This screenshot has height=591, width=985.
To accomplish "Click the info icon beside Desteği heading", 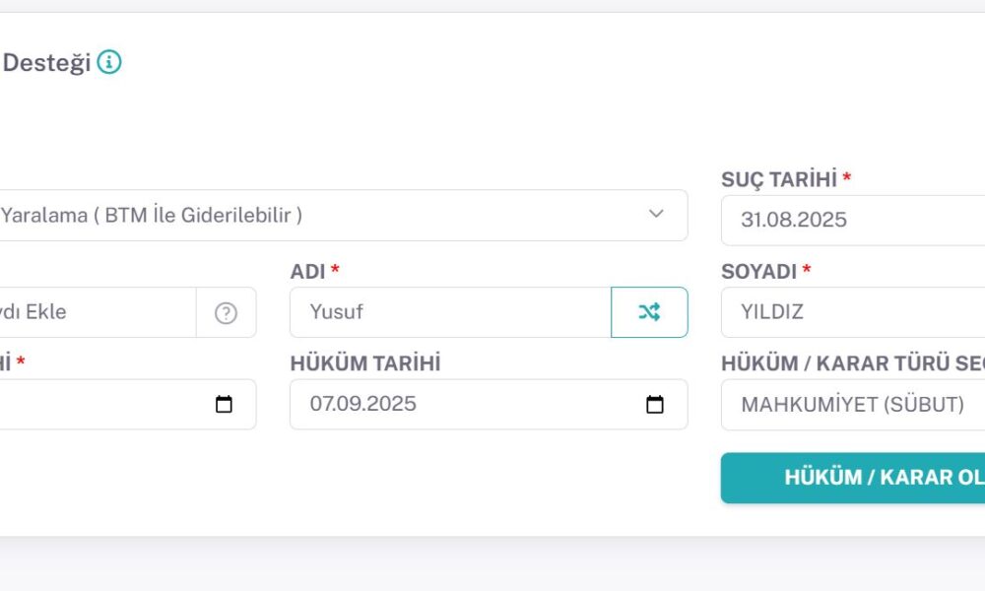I will pyautogui.click(x=109, y=63).
